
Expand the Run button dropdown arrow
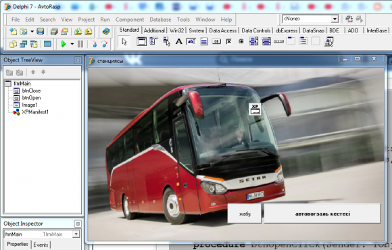coord(72,44)
